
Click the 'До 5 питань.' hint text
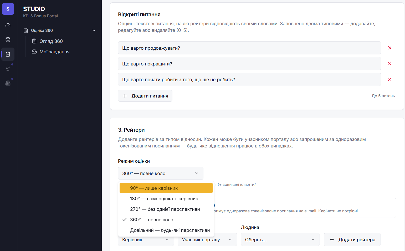click(384, 96)
